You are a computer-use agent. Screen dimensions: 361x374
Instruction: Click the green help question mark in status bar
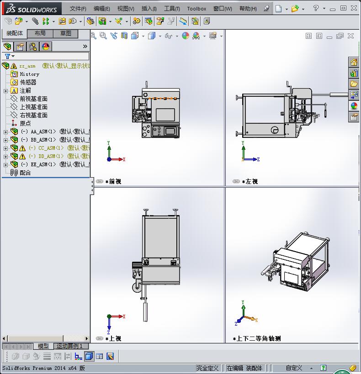point(323,368)
